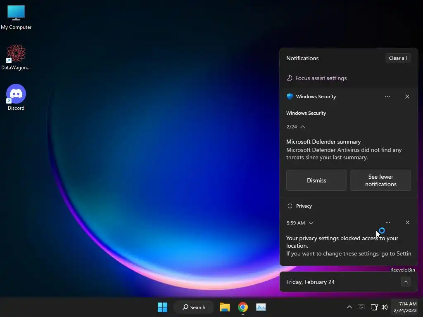
Task: Open the touch keyboard tray icon
Action: click(x=361, y=307)
